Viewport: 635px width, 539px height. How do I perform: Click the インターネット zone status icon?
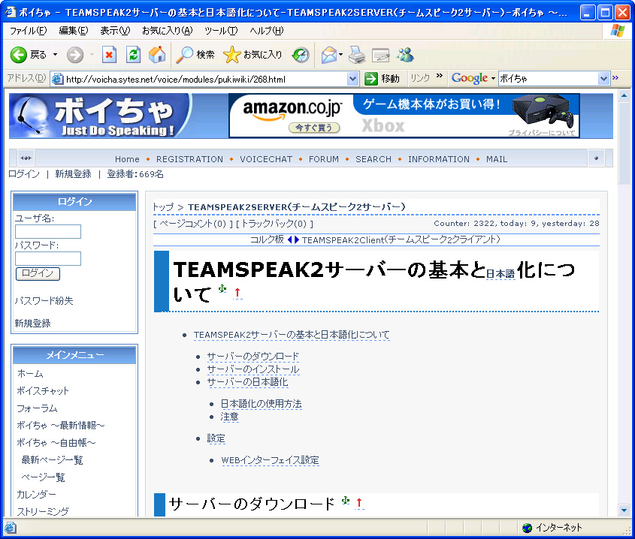point(528,528)
